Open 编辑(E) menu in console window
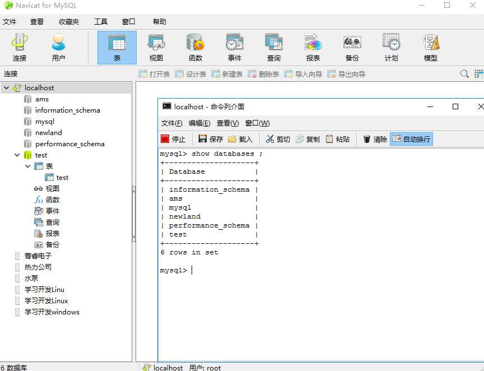The width and height of the screenshot is (484, 371). tap(199, 123)
